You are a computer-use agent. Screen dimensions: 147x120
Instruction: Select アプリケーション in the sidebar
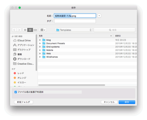pos(24,45)
